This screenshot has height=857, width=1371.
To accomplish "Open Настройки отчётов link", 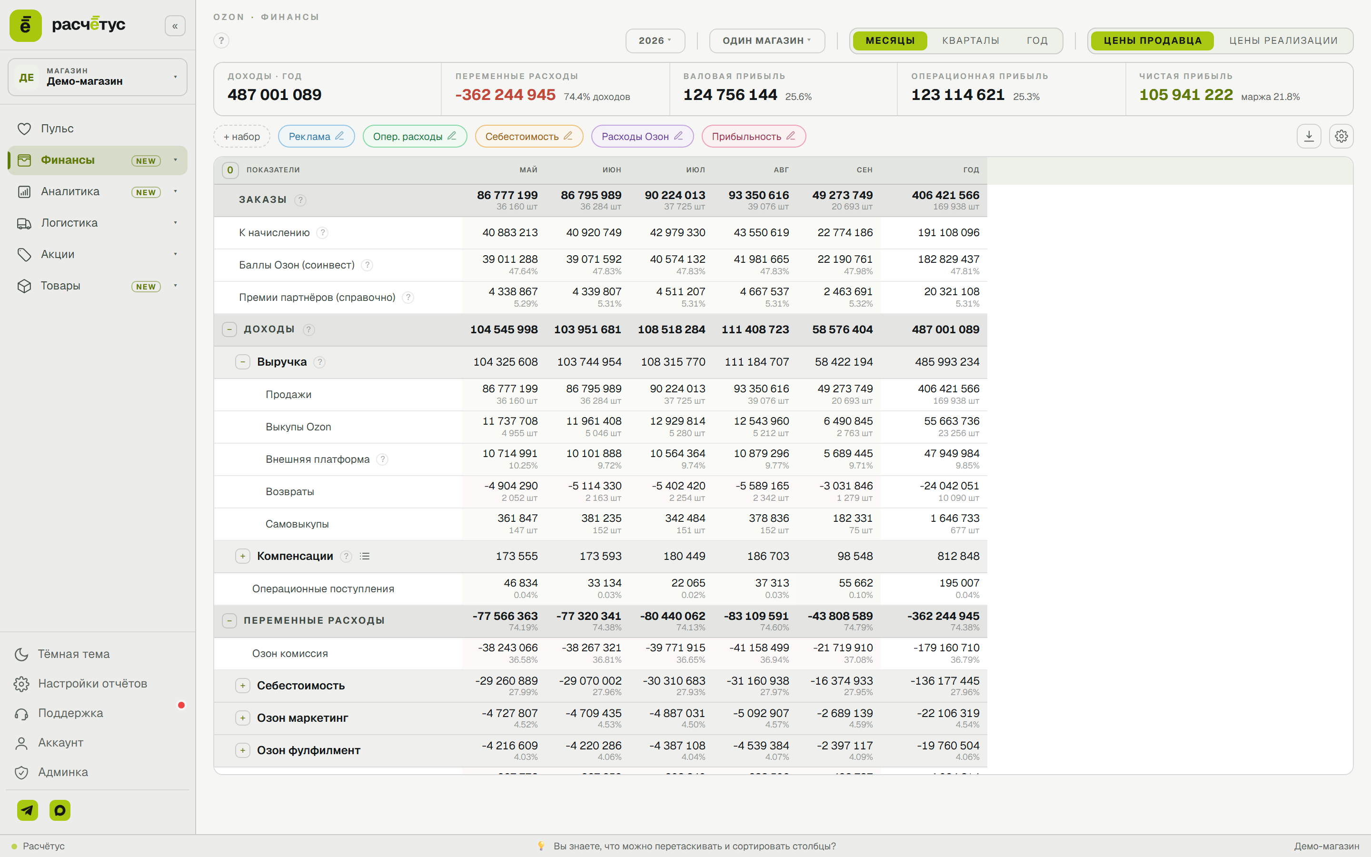I will pos(92,684).
